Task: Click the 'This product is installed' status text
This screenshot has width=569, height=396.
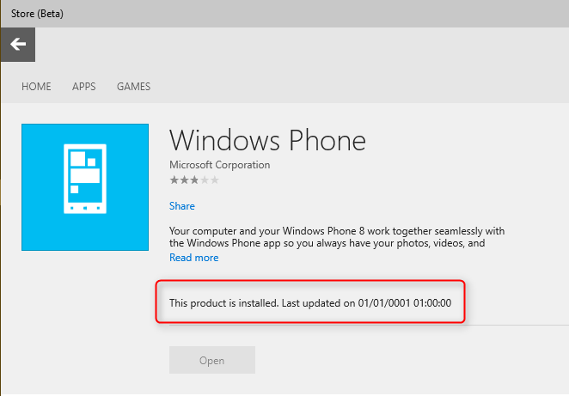Action: click(x=310, y=303)
